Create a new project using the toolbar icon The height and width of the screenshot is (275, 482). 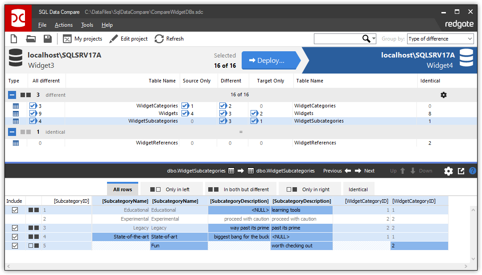coord(13,39)
